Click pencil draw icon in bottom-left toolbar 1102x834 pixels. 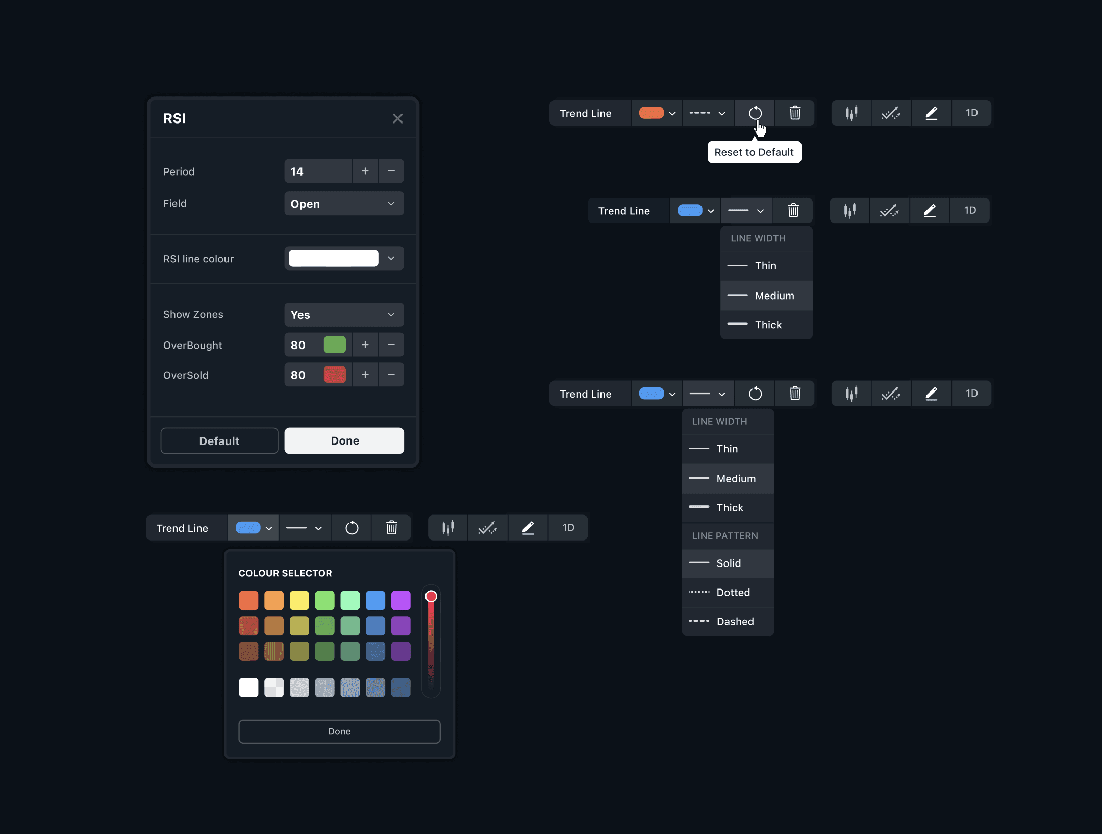click(x=528, y=528)
